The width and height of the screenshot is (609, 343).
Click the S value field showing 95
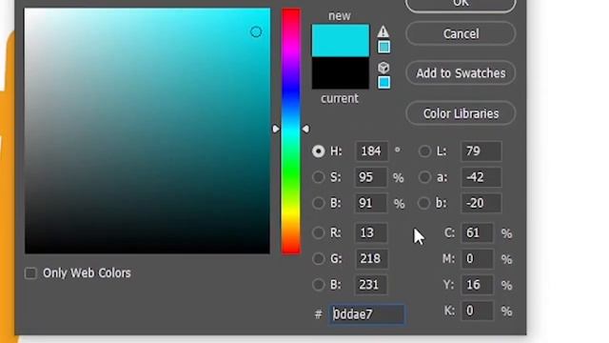371,177
